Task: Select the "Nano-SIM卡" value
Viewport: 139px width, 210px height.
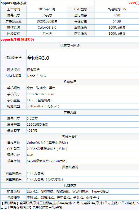Action: (36, 76)
